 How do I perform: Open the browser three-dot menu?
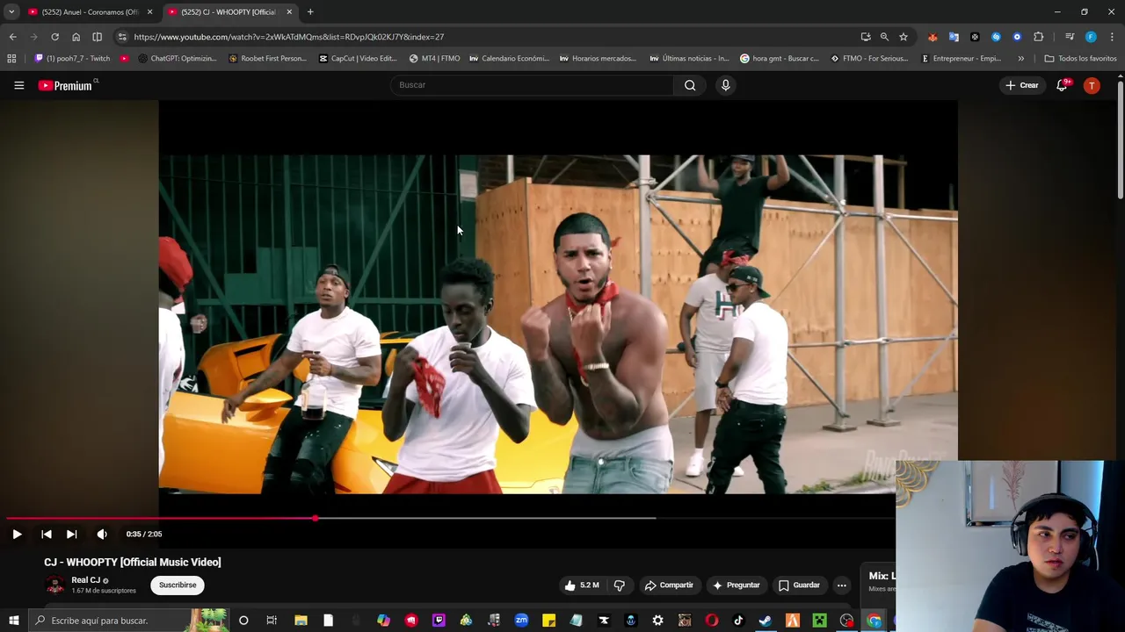pos(1112,37)
